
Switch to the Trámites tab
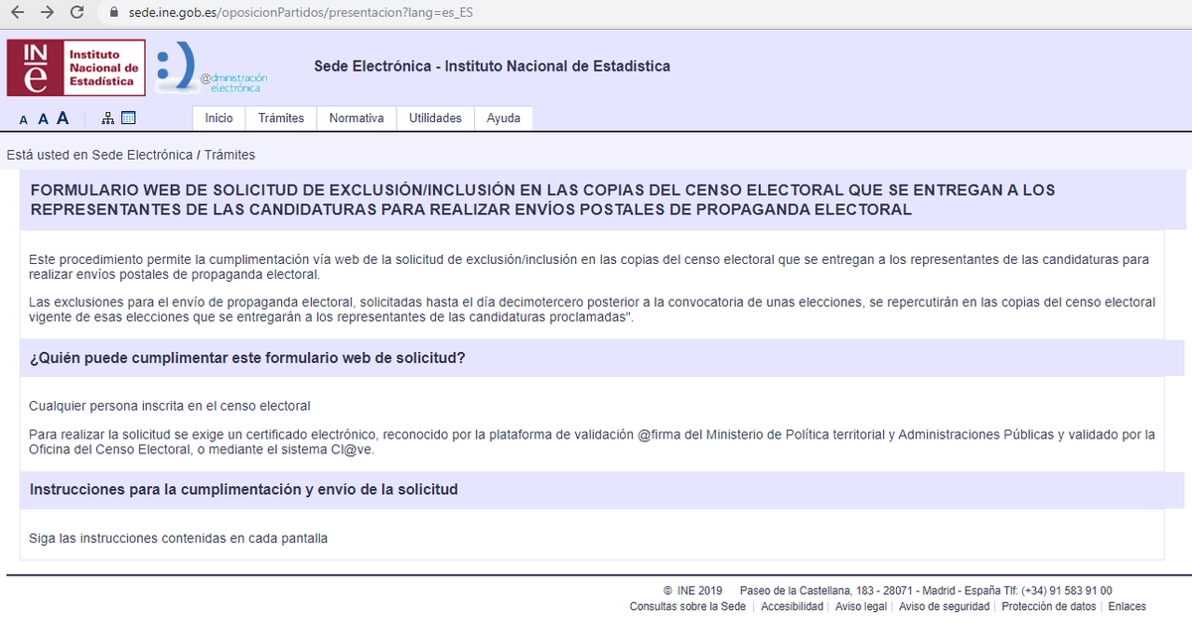pyautogui.click(x=280, y=117)
